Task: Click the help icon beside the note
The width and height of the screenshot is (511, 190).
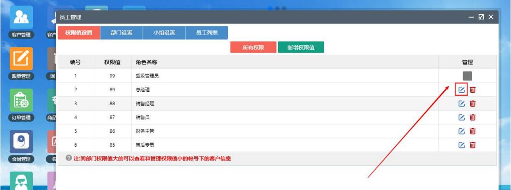Action: pos(67,159)
